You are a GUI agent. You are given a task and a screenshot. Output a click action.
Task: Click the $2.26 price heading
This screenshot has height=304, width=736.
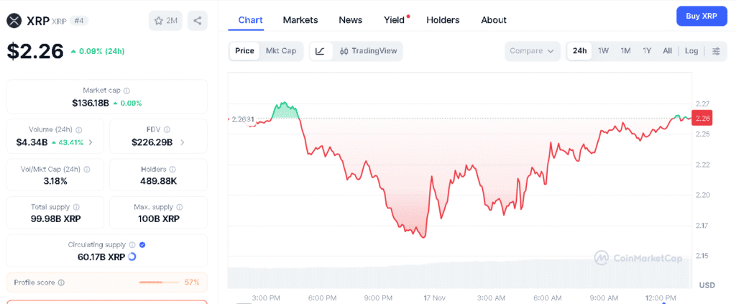[35, 51]
